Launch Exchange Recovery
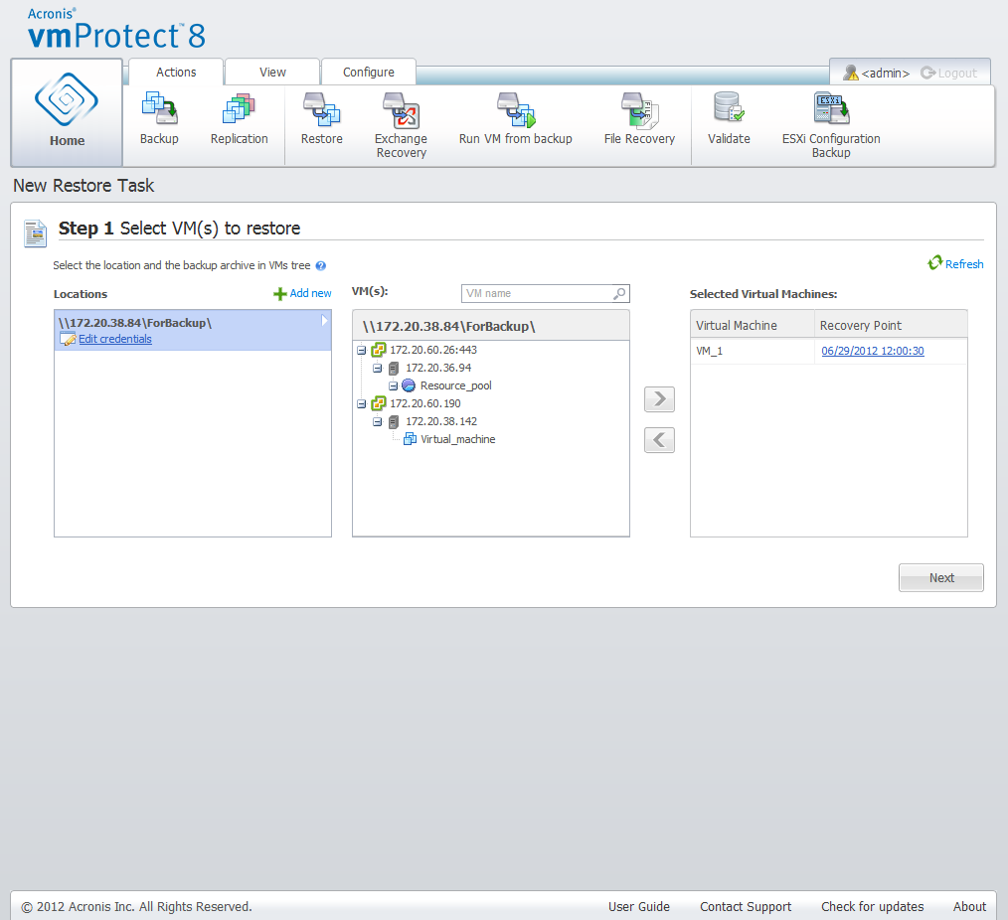This screenshot has width=1008, height=920. (402, 110)
